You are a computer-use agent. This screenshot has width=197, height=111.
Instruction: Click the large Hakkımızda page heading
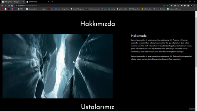(x=98, y=24)
